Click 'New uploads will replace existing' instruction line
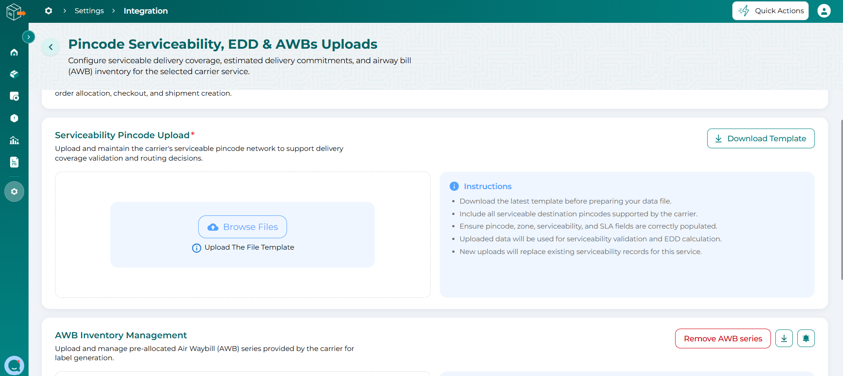 pyautogui.click(x=580, y=251)
